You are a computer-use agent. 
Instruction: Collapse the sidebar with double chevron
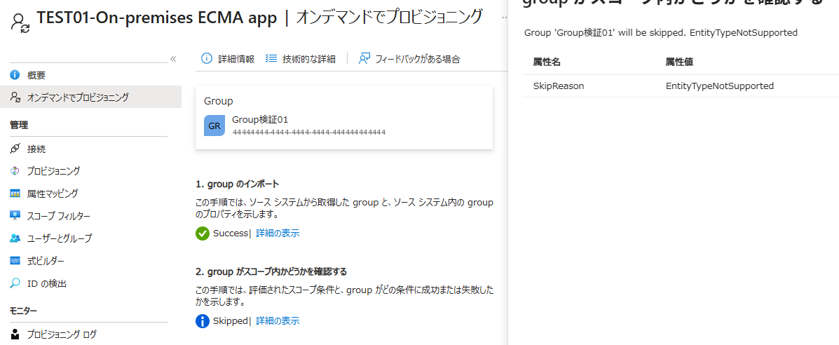click(x=173, y=59)
